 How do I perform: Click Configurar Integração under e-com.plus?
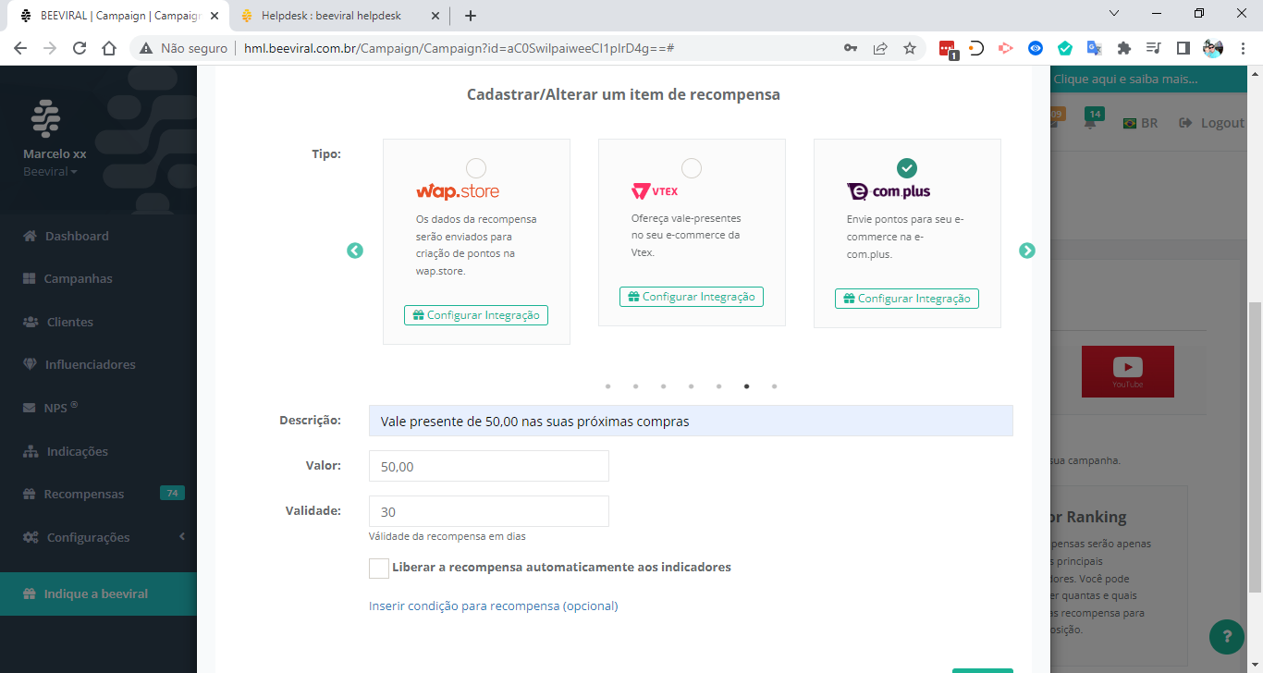tap(907, 299)
